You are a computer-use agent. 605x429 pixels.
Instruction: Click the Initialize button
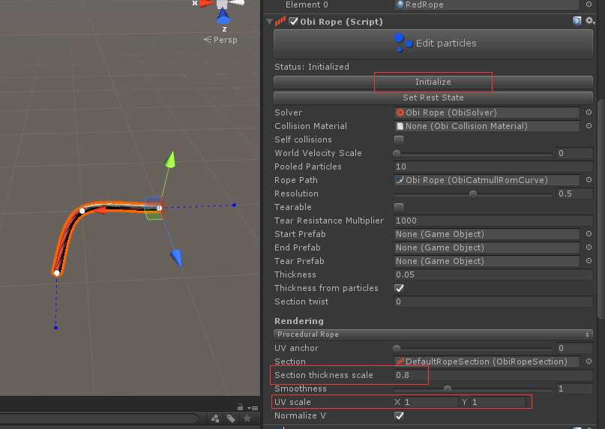click(x=433, y=82)
